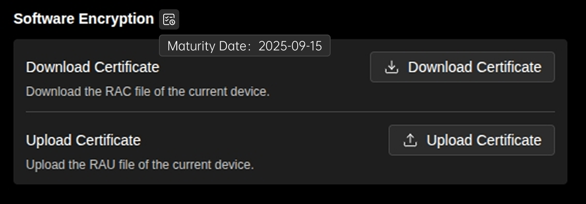Click the upload arrow icon

pos(410,140)
